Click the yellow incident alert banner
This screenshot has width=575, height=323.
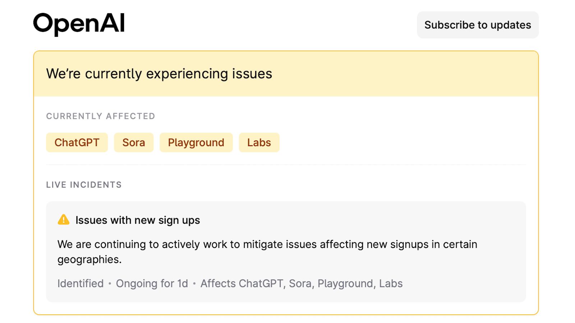(286, 74)
